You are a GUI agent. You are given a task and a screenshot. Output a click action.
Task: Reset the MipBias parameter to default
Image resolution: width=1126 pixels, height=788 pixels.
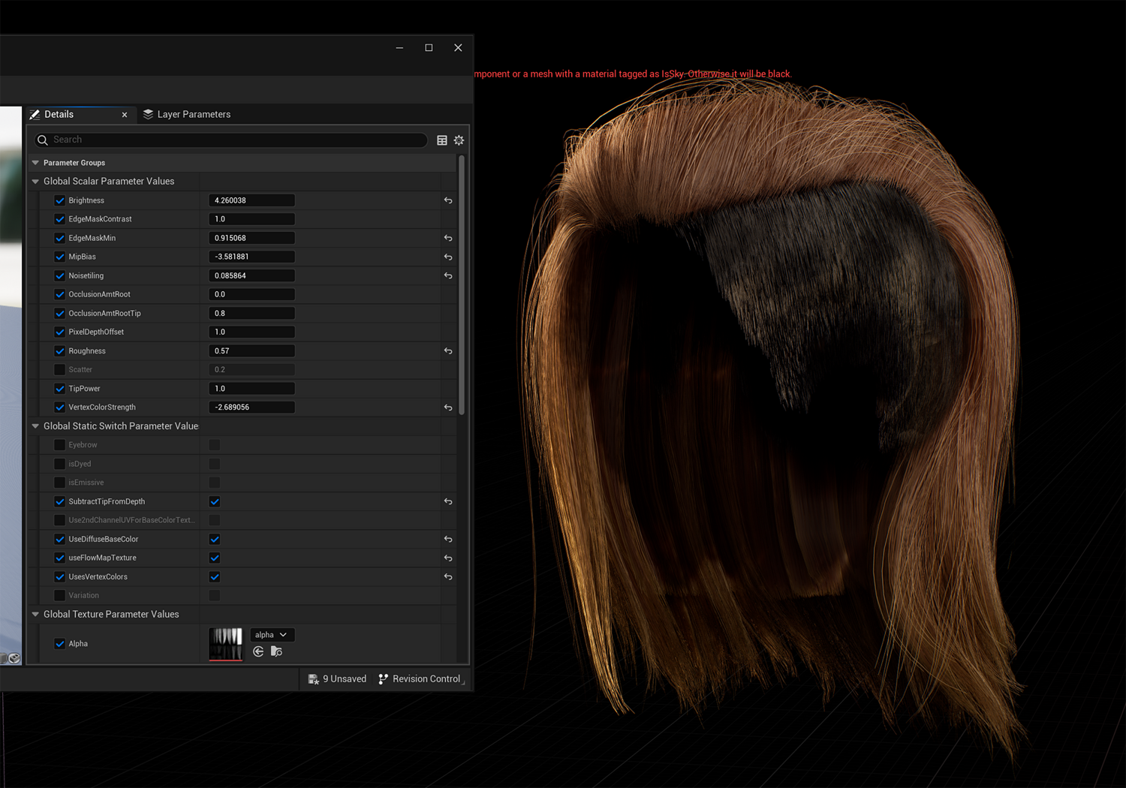point(448,257)
